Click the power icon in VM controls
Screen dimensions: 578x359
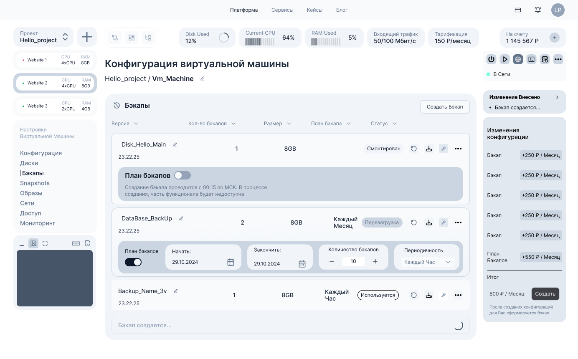491,59
